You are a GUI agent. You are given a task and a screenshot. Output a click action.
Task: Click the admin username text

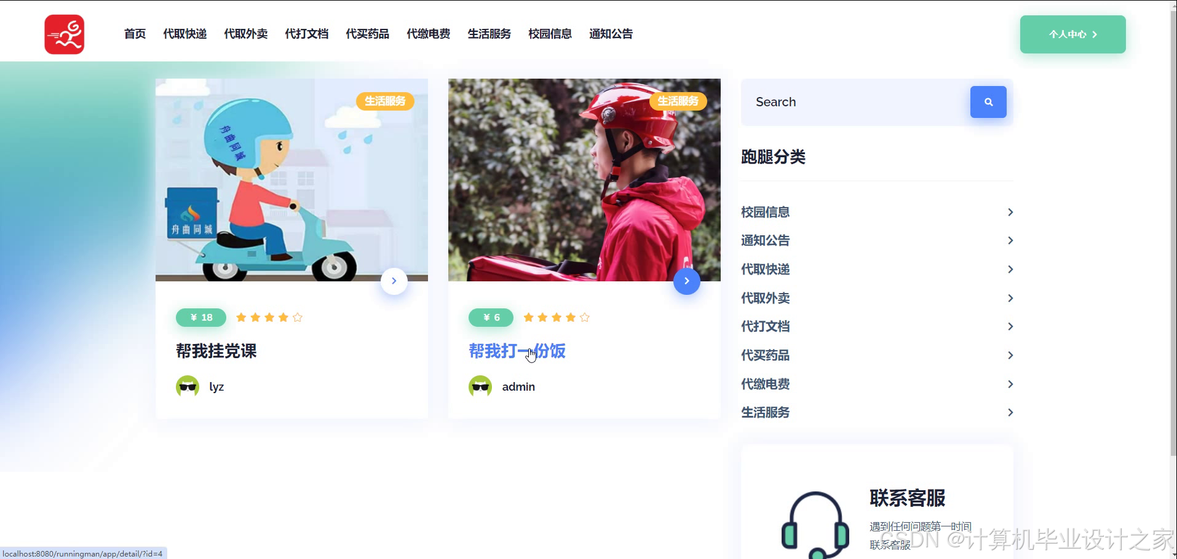click(x=518, y=387)
